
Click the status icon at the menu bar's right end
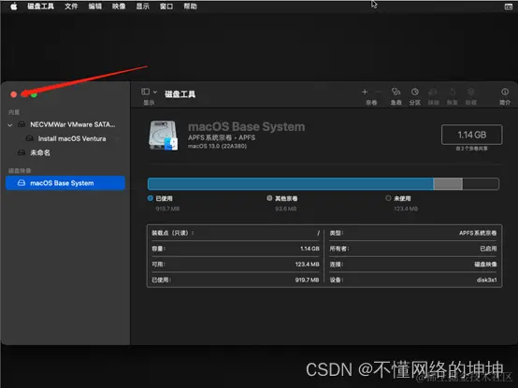[509, 7]
